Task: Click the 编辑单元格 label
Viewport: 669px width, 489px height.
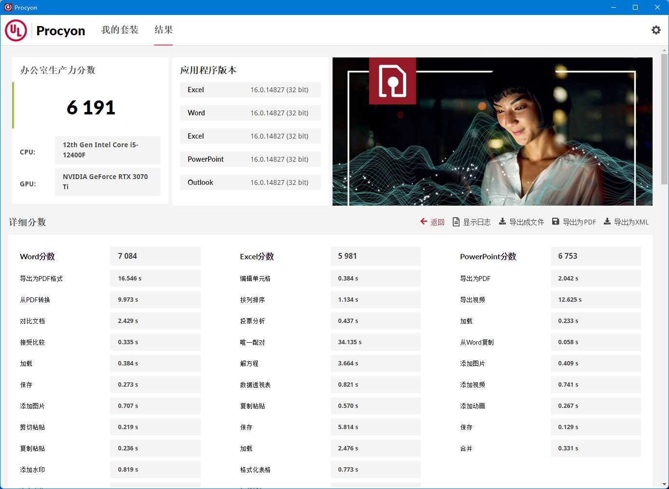Action: [x=255, y=279]
